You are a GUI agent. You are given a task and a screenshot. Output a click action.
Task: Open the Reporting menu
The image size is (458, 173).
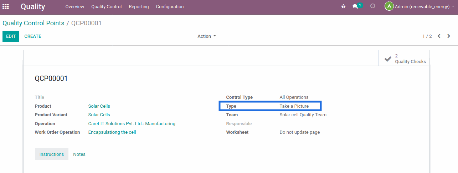(x=139, y=7)
